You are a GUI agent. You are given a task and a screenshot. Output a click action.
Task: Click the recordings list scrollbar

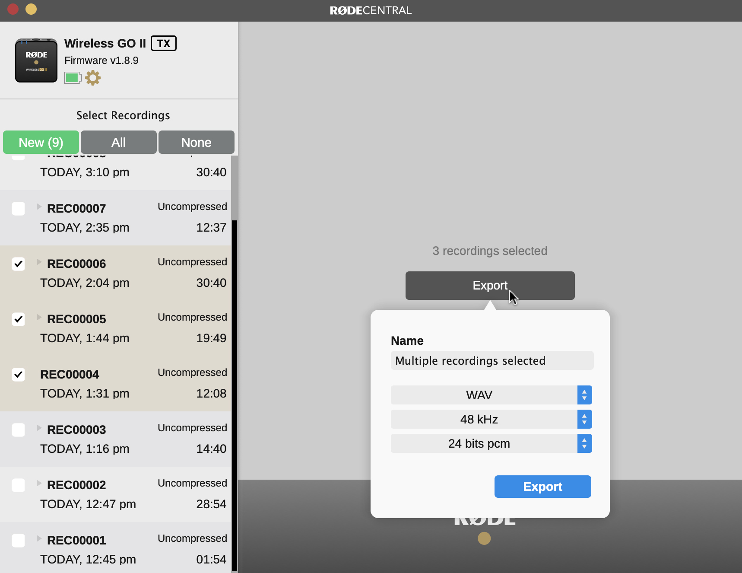[235, 396]
